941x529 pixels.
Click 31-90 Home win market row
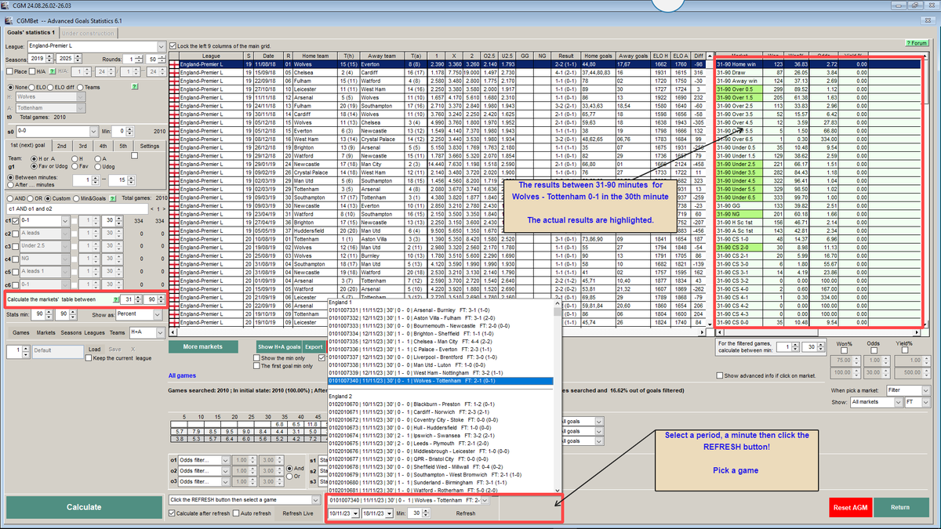pos(818,64)
